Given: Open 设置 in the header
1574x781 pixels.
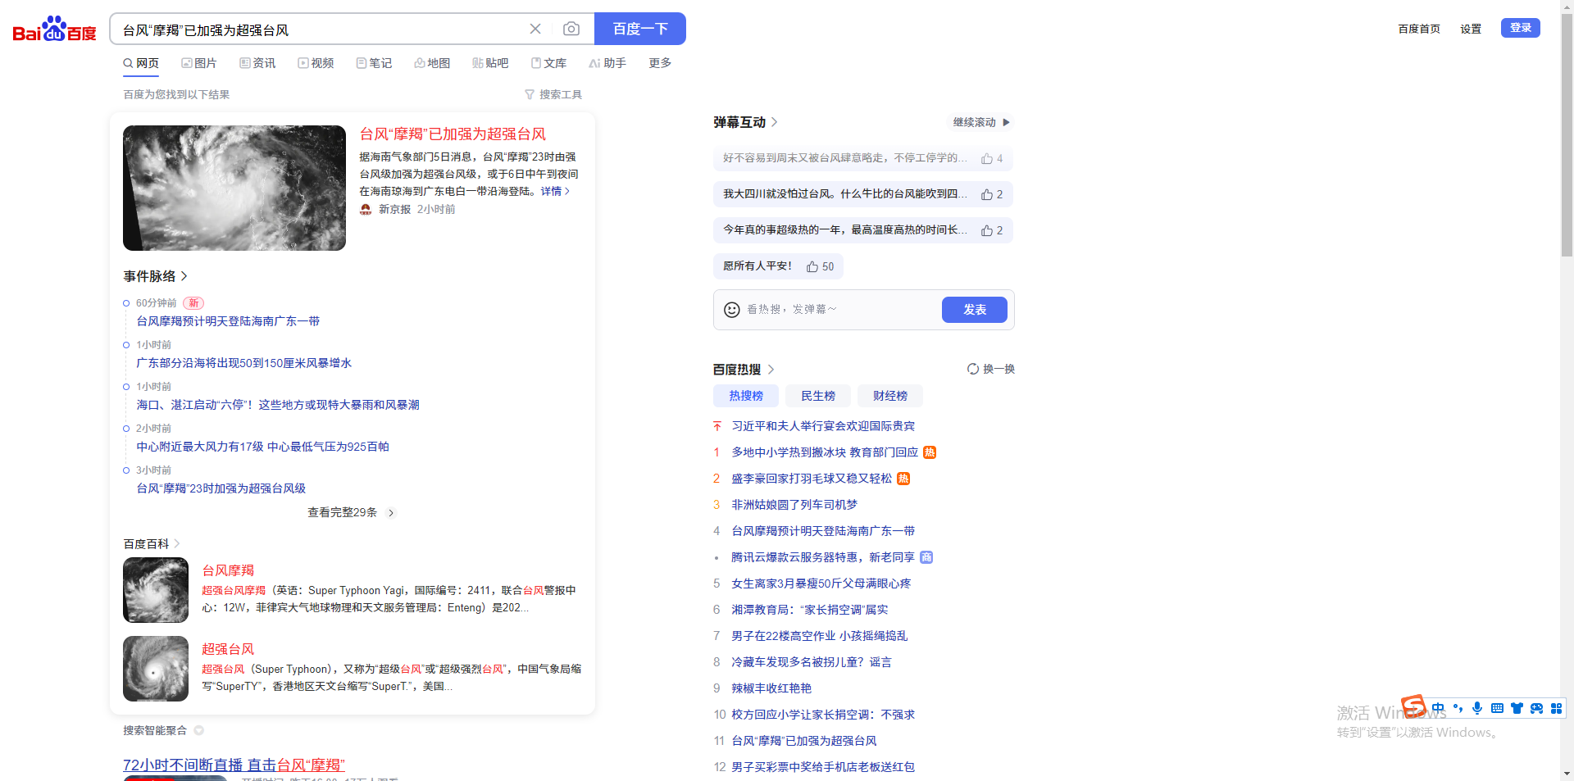Looking at the screenshot, I should click(x=1471, y=29).
